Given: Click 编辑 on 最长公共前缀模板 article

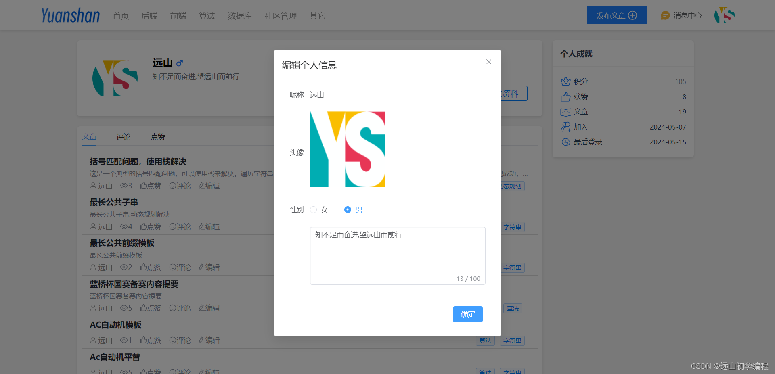Looking at the screenshot, I should [209, 267].
